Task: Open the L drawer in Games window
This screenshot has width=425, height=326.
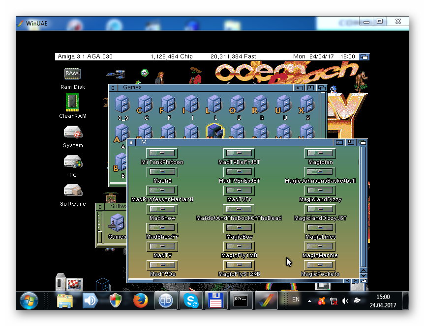Action: (214, 104)
